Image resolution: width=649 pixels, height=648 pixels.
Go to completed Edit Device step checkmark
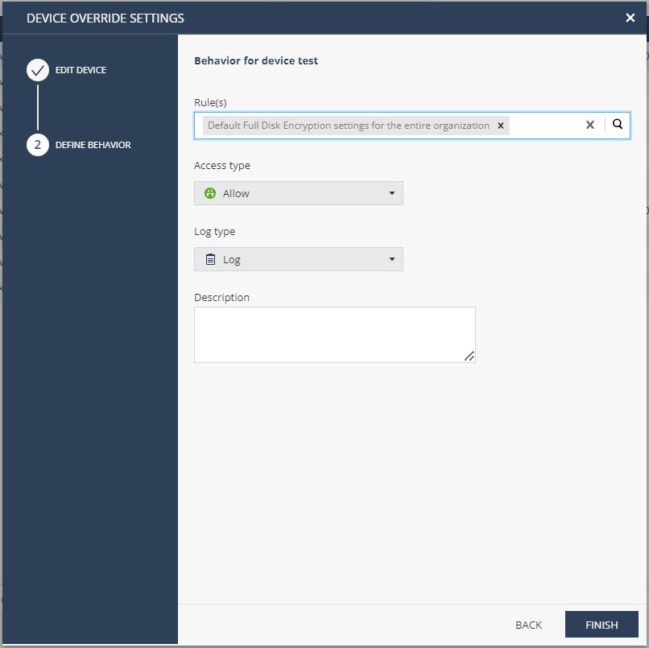(x=38, y=70)
